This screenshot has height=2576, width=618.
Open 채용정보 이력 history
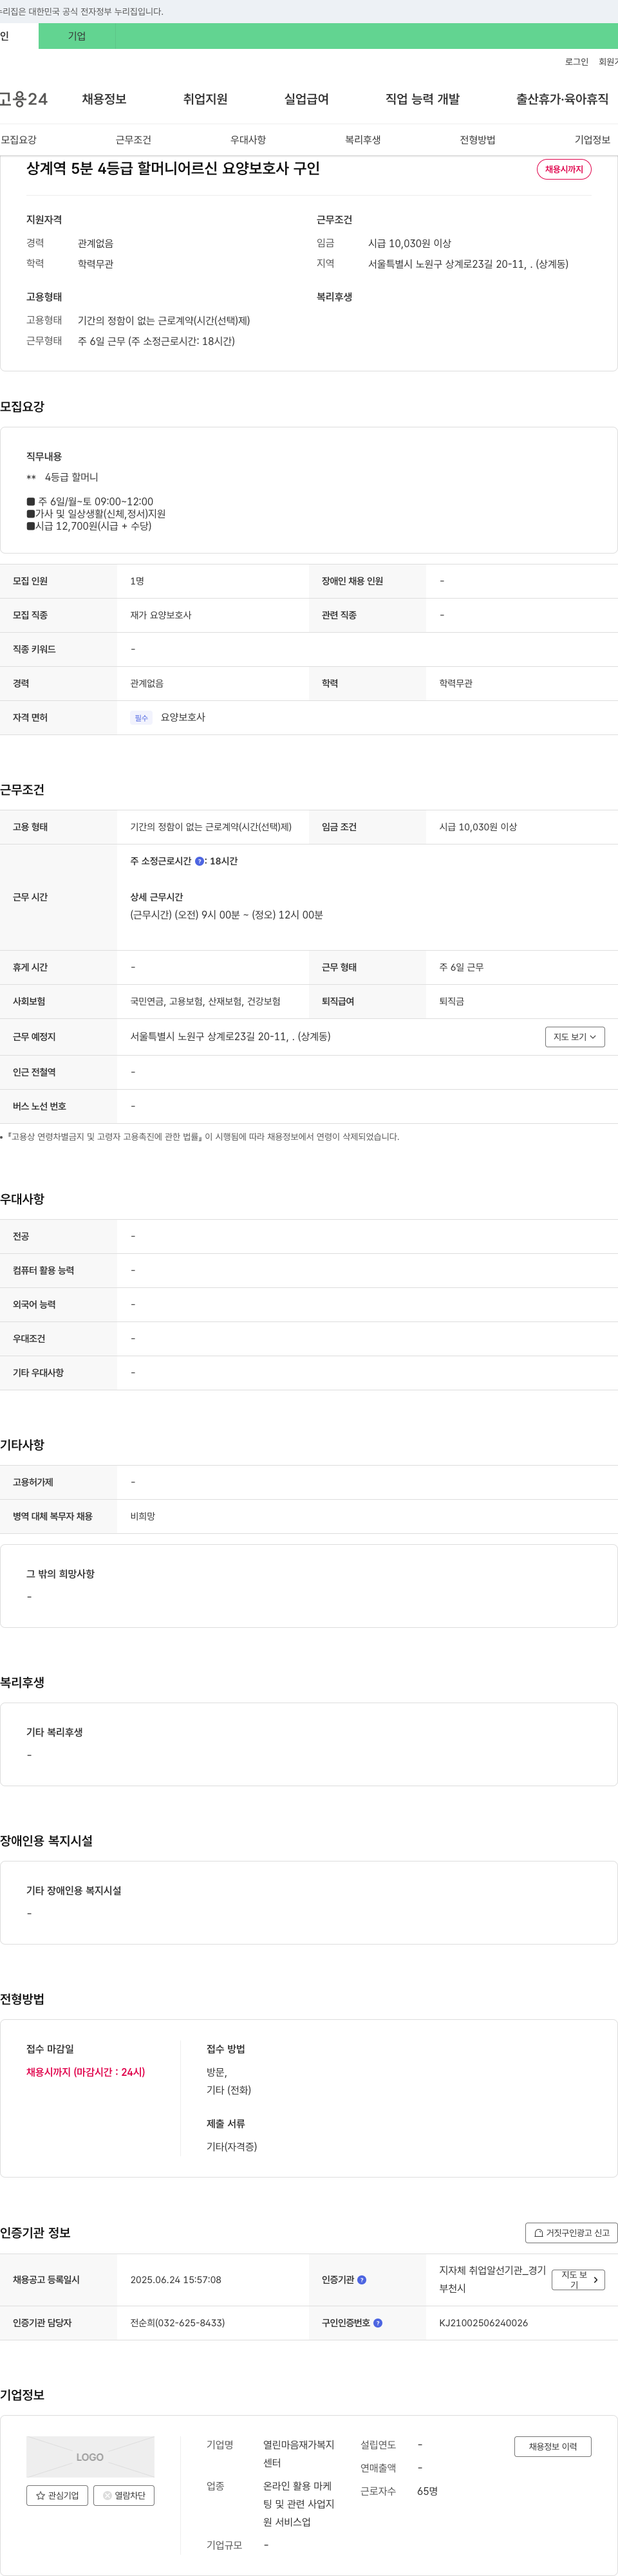553,2446
